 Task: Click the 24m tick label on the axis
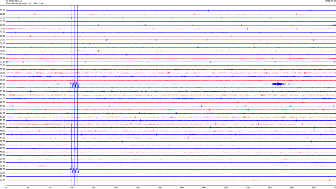pyautogui.click(x=270, y=188)
